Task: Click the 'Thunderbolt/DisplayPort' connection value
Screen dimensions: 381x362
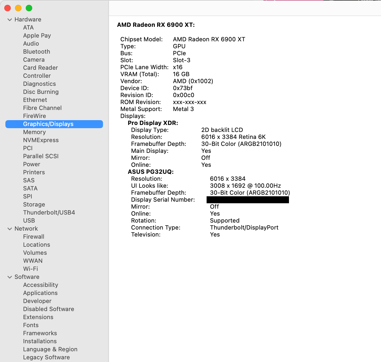Action: (x=244, y=228)
